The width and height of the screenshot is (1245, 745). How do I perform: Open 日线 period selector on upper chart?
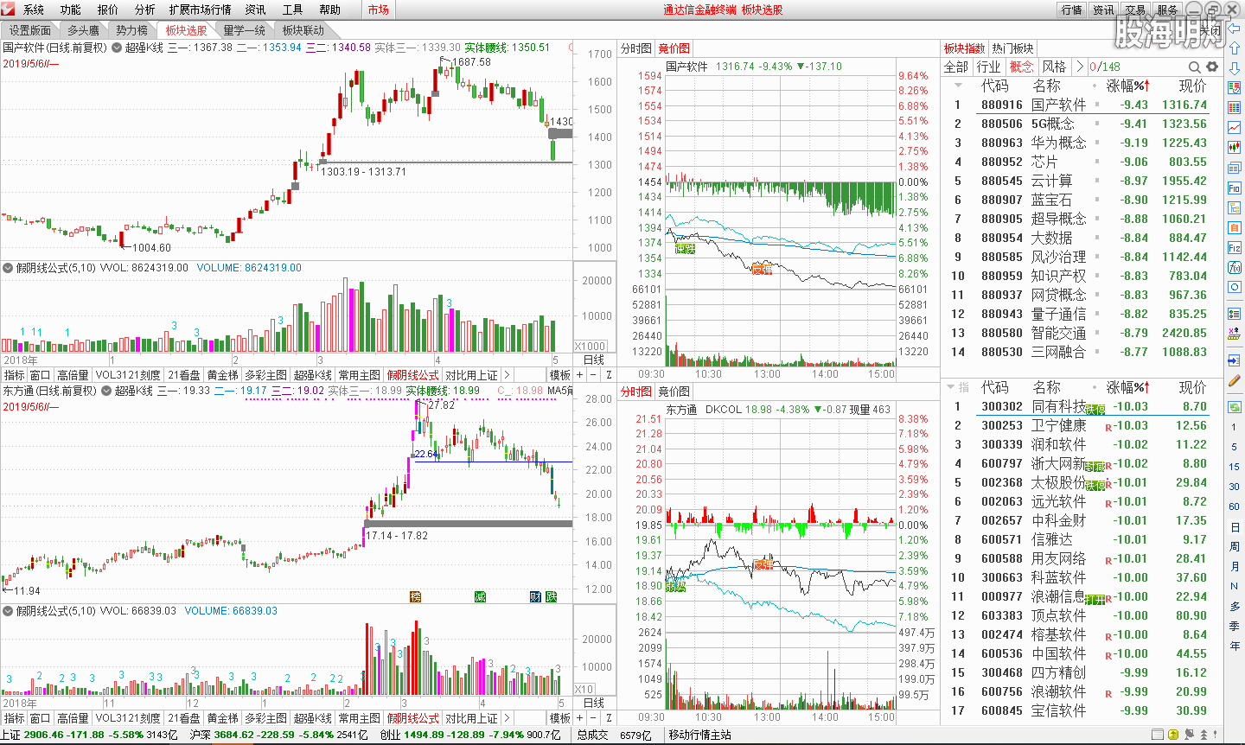594,360
